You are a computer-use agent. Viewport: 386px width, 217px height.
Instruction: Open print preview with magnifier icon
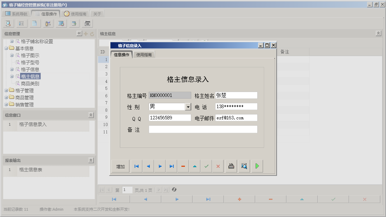pyautogui.click(x=244, y=166)
